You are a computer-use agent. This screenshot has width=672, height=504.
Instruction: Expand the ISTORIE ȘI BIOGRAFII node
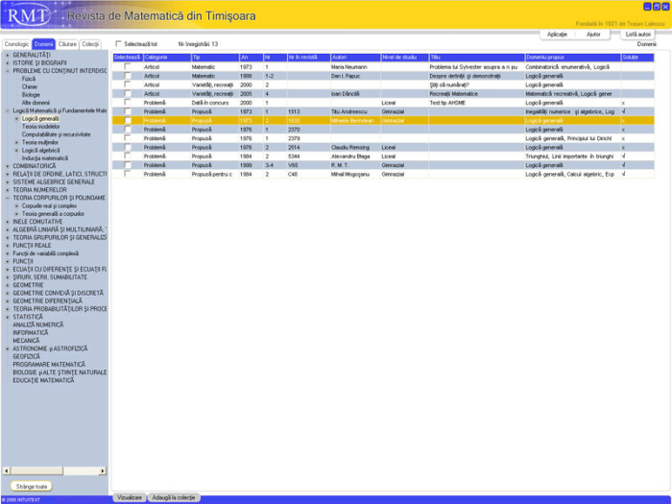8,63
